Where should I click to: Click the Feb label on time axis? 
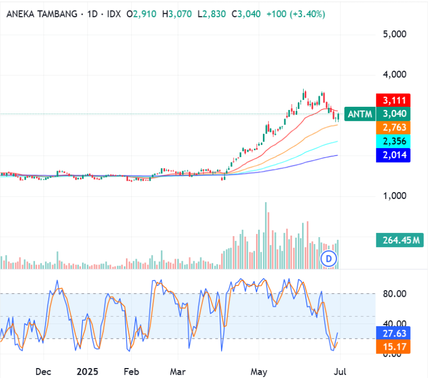point(131,372)
